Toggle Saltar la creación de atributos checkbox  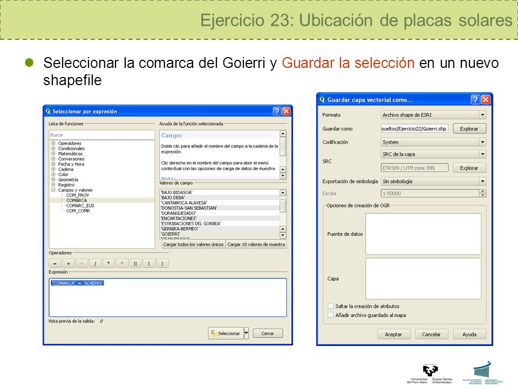(x=330, y=306)
